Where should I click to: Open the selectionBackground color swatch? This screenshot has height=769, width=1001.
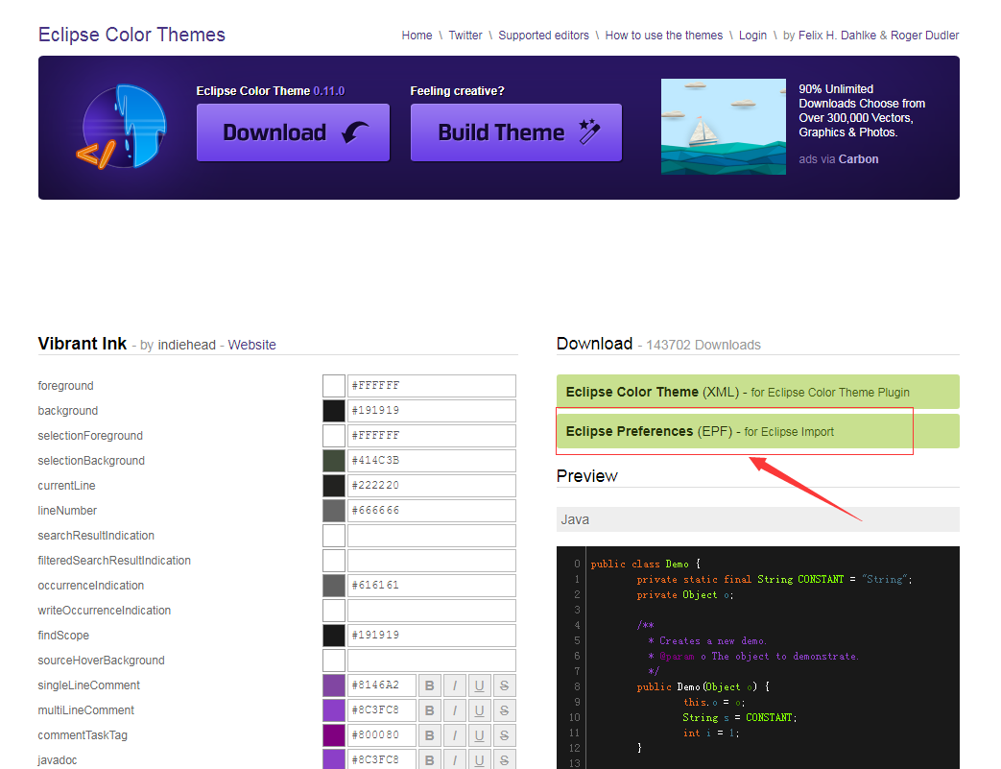(334, 461)
